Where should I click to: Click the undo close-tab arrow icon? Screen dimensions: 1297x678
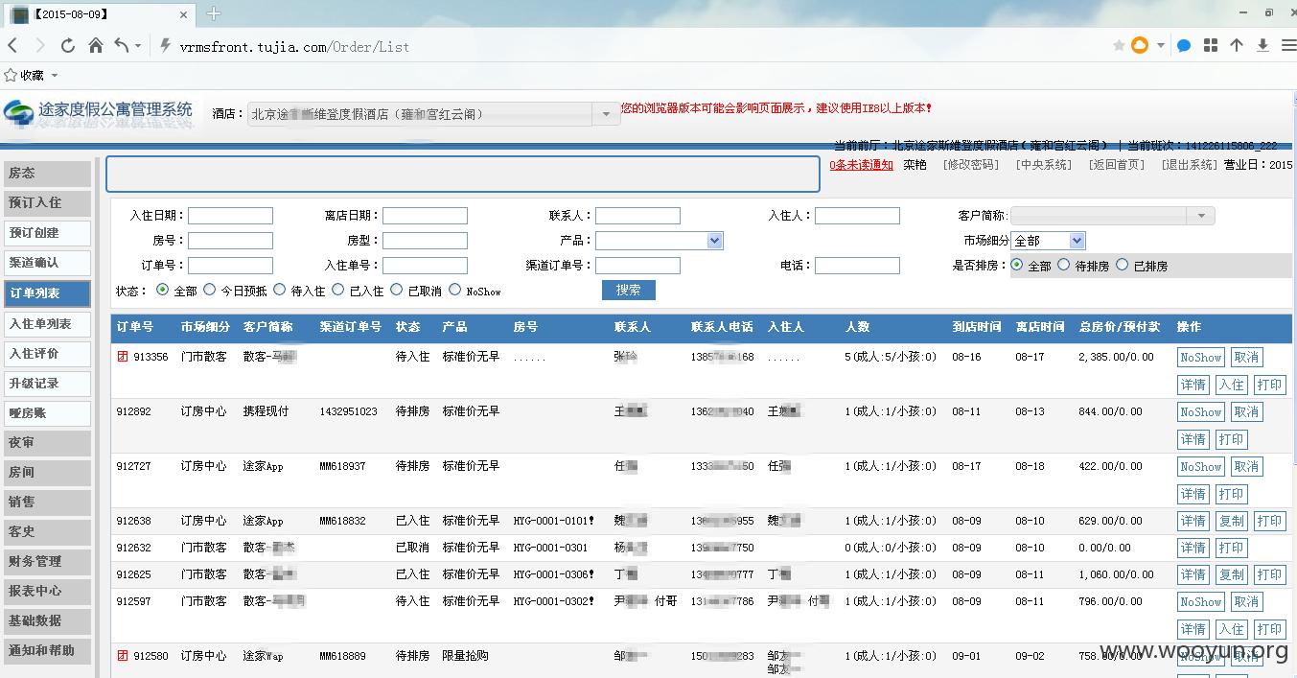[x=122, y=45]
